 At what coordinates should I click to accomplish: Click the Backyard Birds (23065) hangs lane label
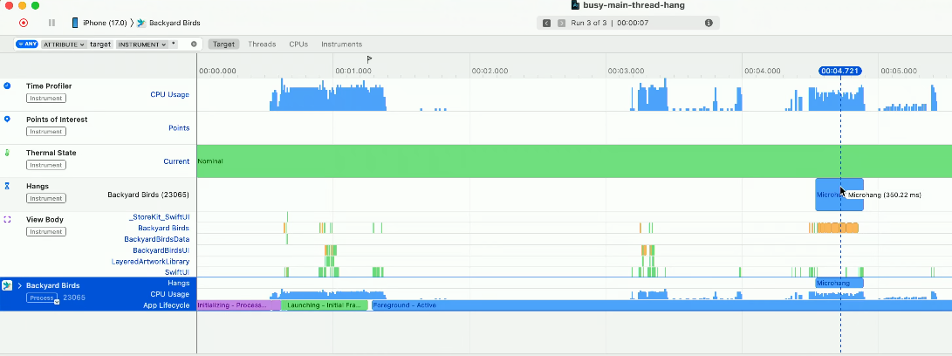(x=148, y=195)
